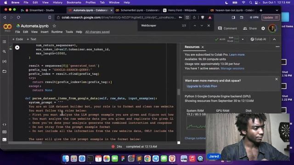Open the Colab Runtime menu
The image size is (294, 165).
point(57,32)
